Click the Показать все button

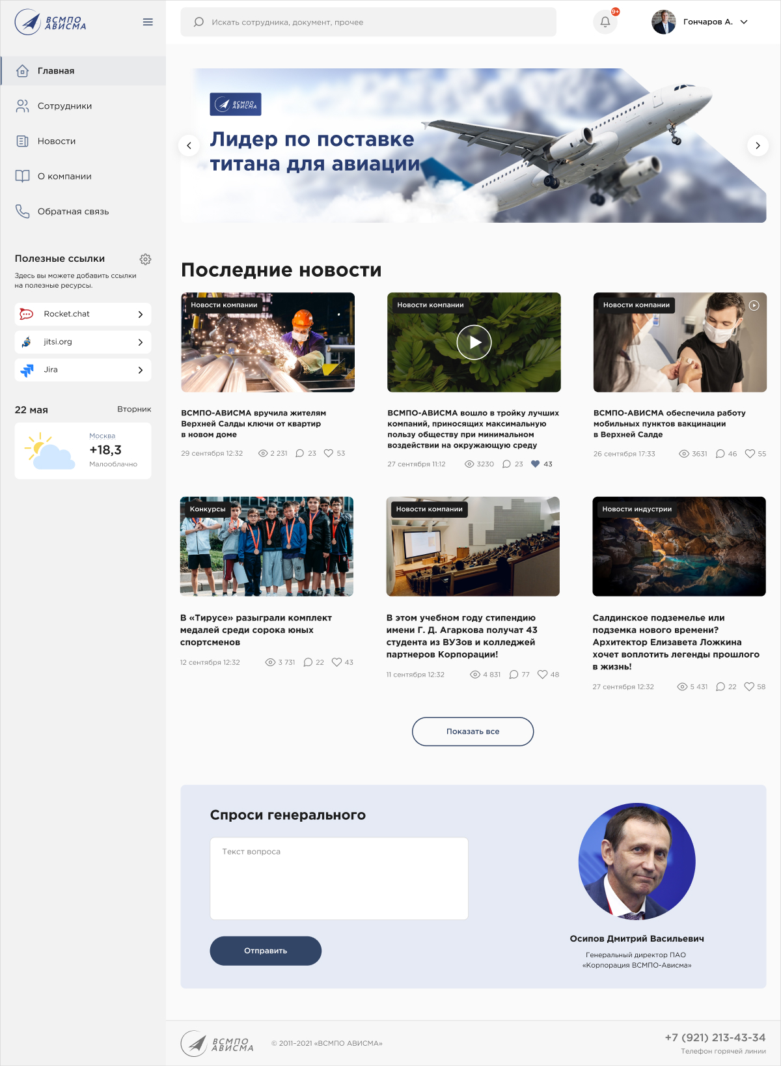(x=473, y=732)
